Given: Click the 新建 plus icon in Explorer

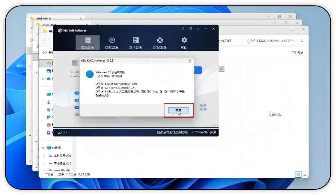Looking at the screenshot, I should 45,53.
